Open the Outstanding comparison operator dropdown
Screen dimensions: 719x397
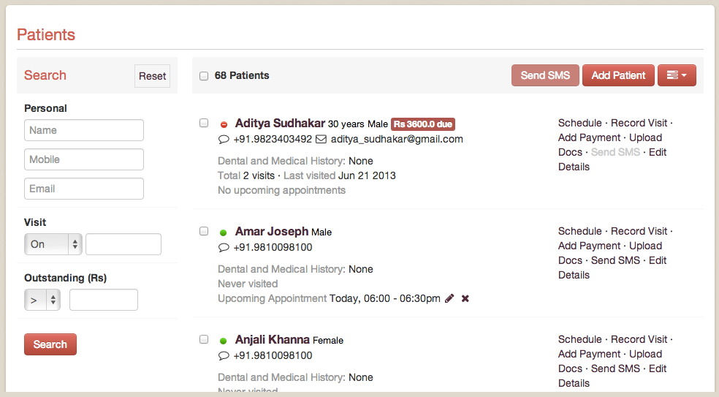[x=42, y=300]
